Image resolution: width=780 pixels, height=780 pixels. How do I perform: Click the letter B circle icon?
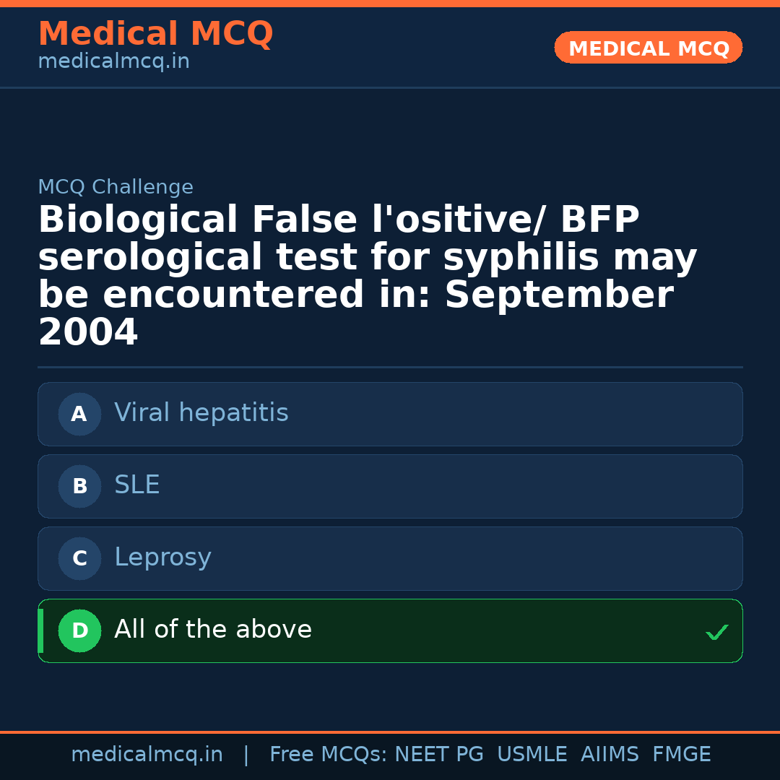79,486
